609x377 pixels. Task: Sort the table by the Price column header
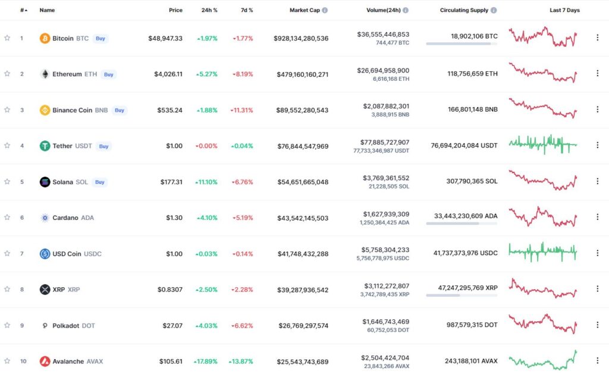(x=175, y=10)
